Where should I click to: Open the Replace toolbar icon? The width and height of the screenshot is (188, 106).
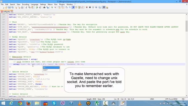pos(48,7)
